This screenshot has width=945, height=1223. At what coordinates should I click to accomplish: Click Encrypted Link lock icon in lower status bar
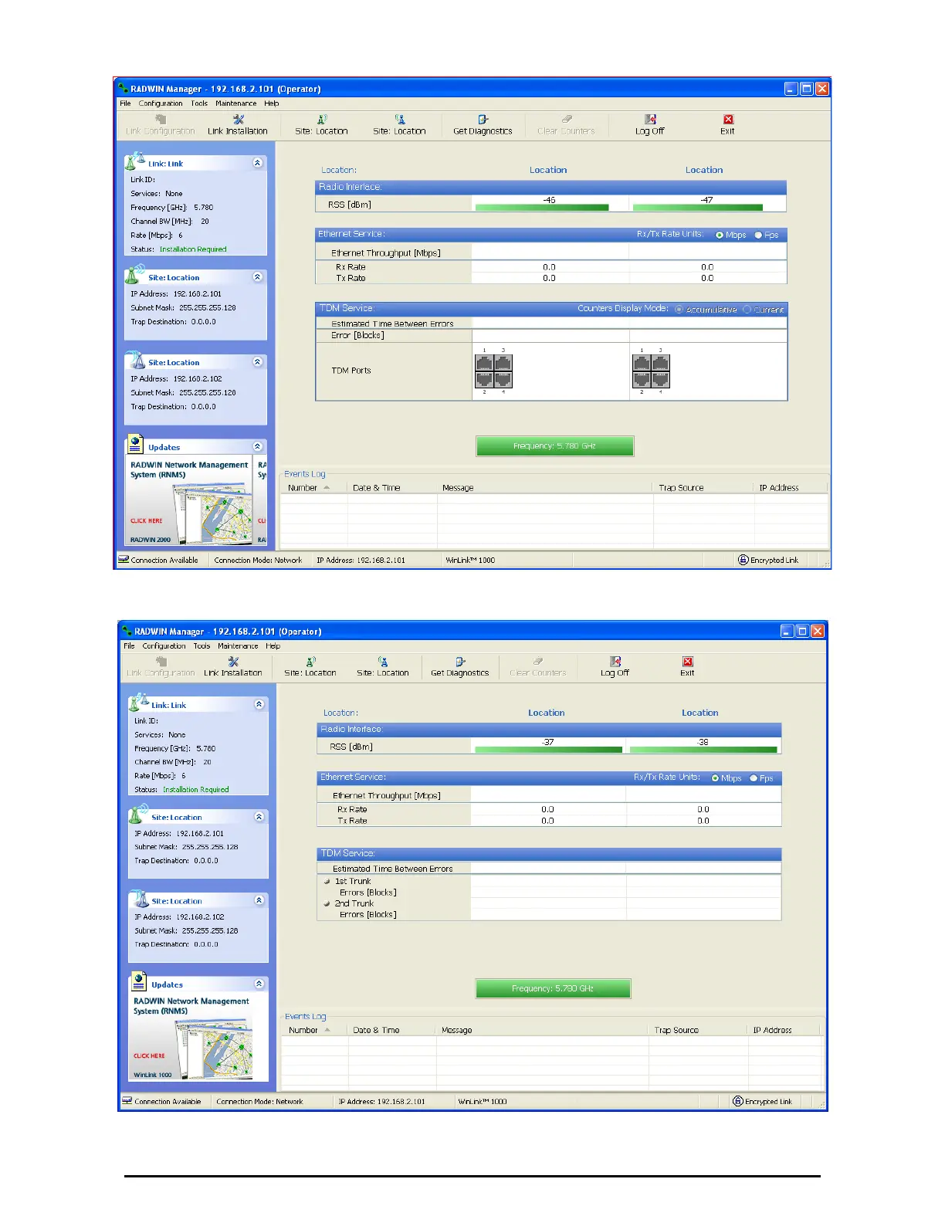737,1101
